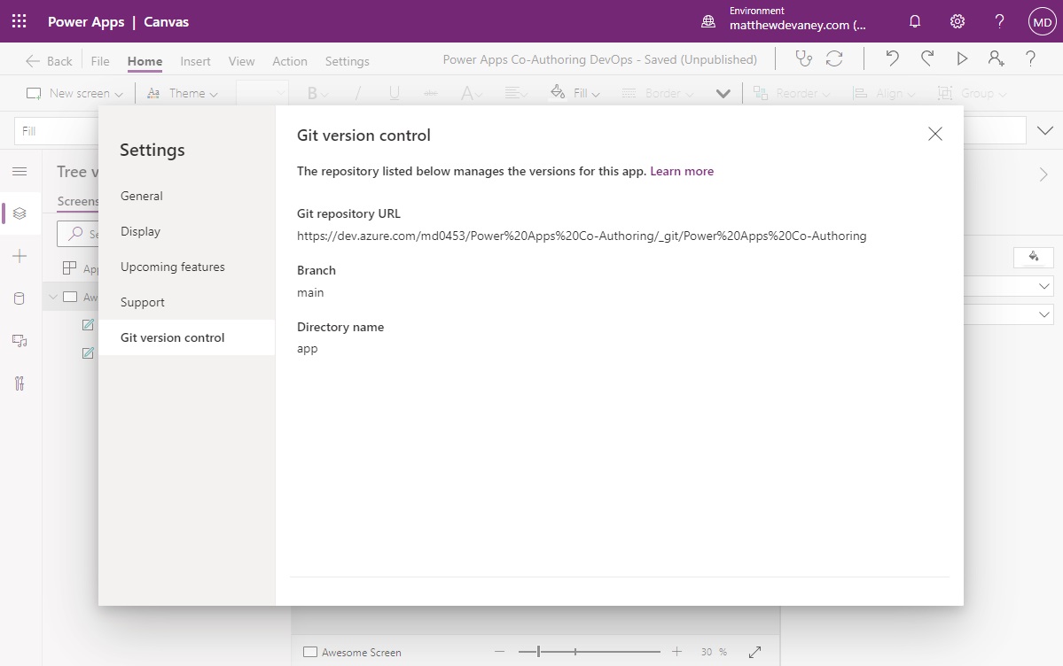Image resolution: width=1063 pixels, height=666 pixels.
Task: Preview the app with the play icon
Action: (x=962, y=60)
